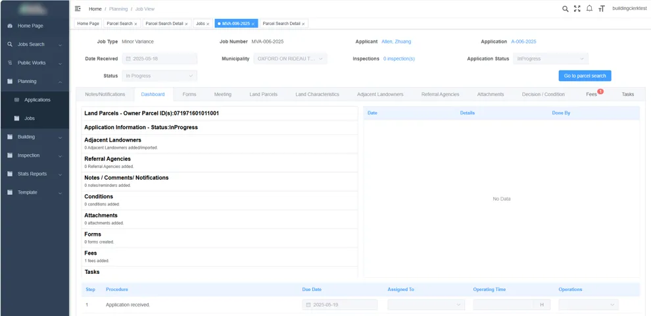The width and height of the screenshot is (651, 316).
Task: Switch to the Referral Agencies tab
Action: pos(440,94)
